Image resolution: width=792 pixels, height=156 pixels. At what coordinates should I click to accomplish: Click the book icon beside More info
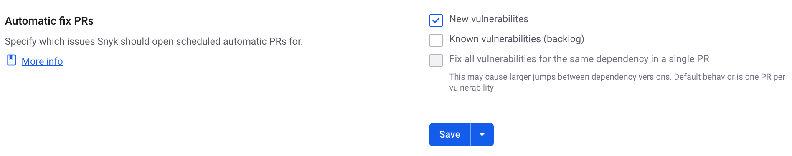point(12,60)
